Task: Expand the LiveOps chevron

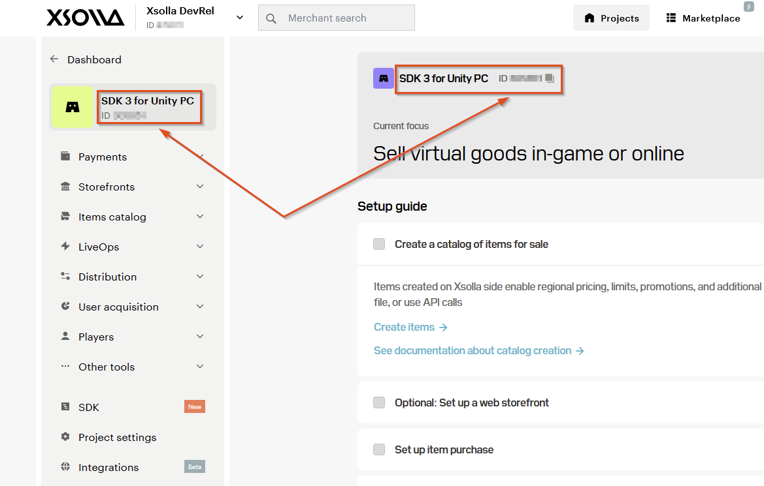Action: pos(200,247)
